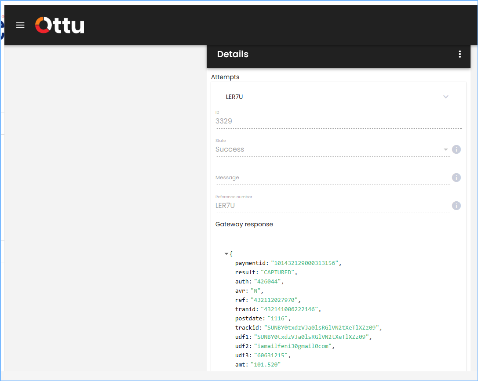
Task: Select tranid value "432141006222146"
Action: [289, 309]
